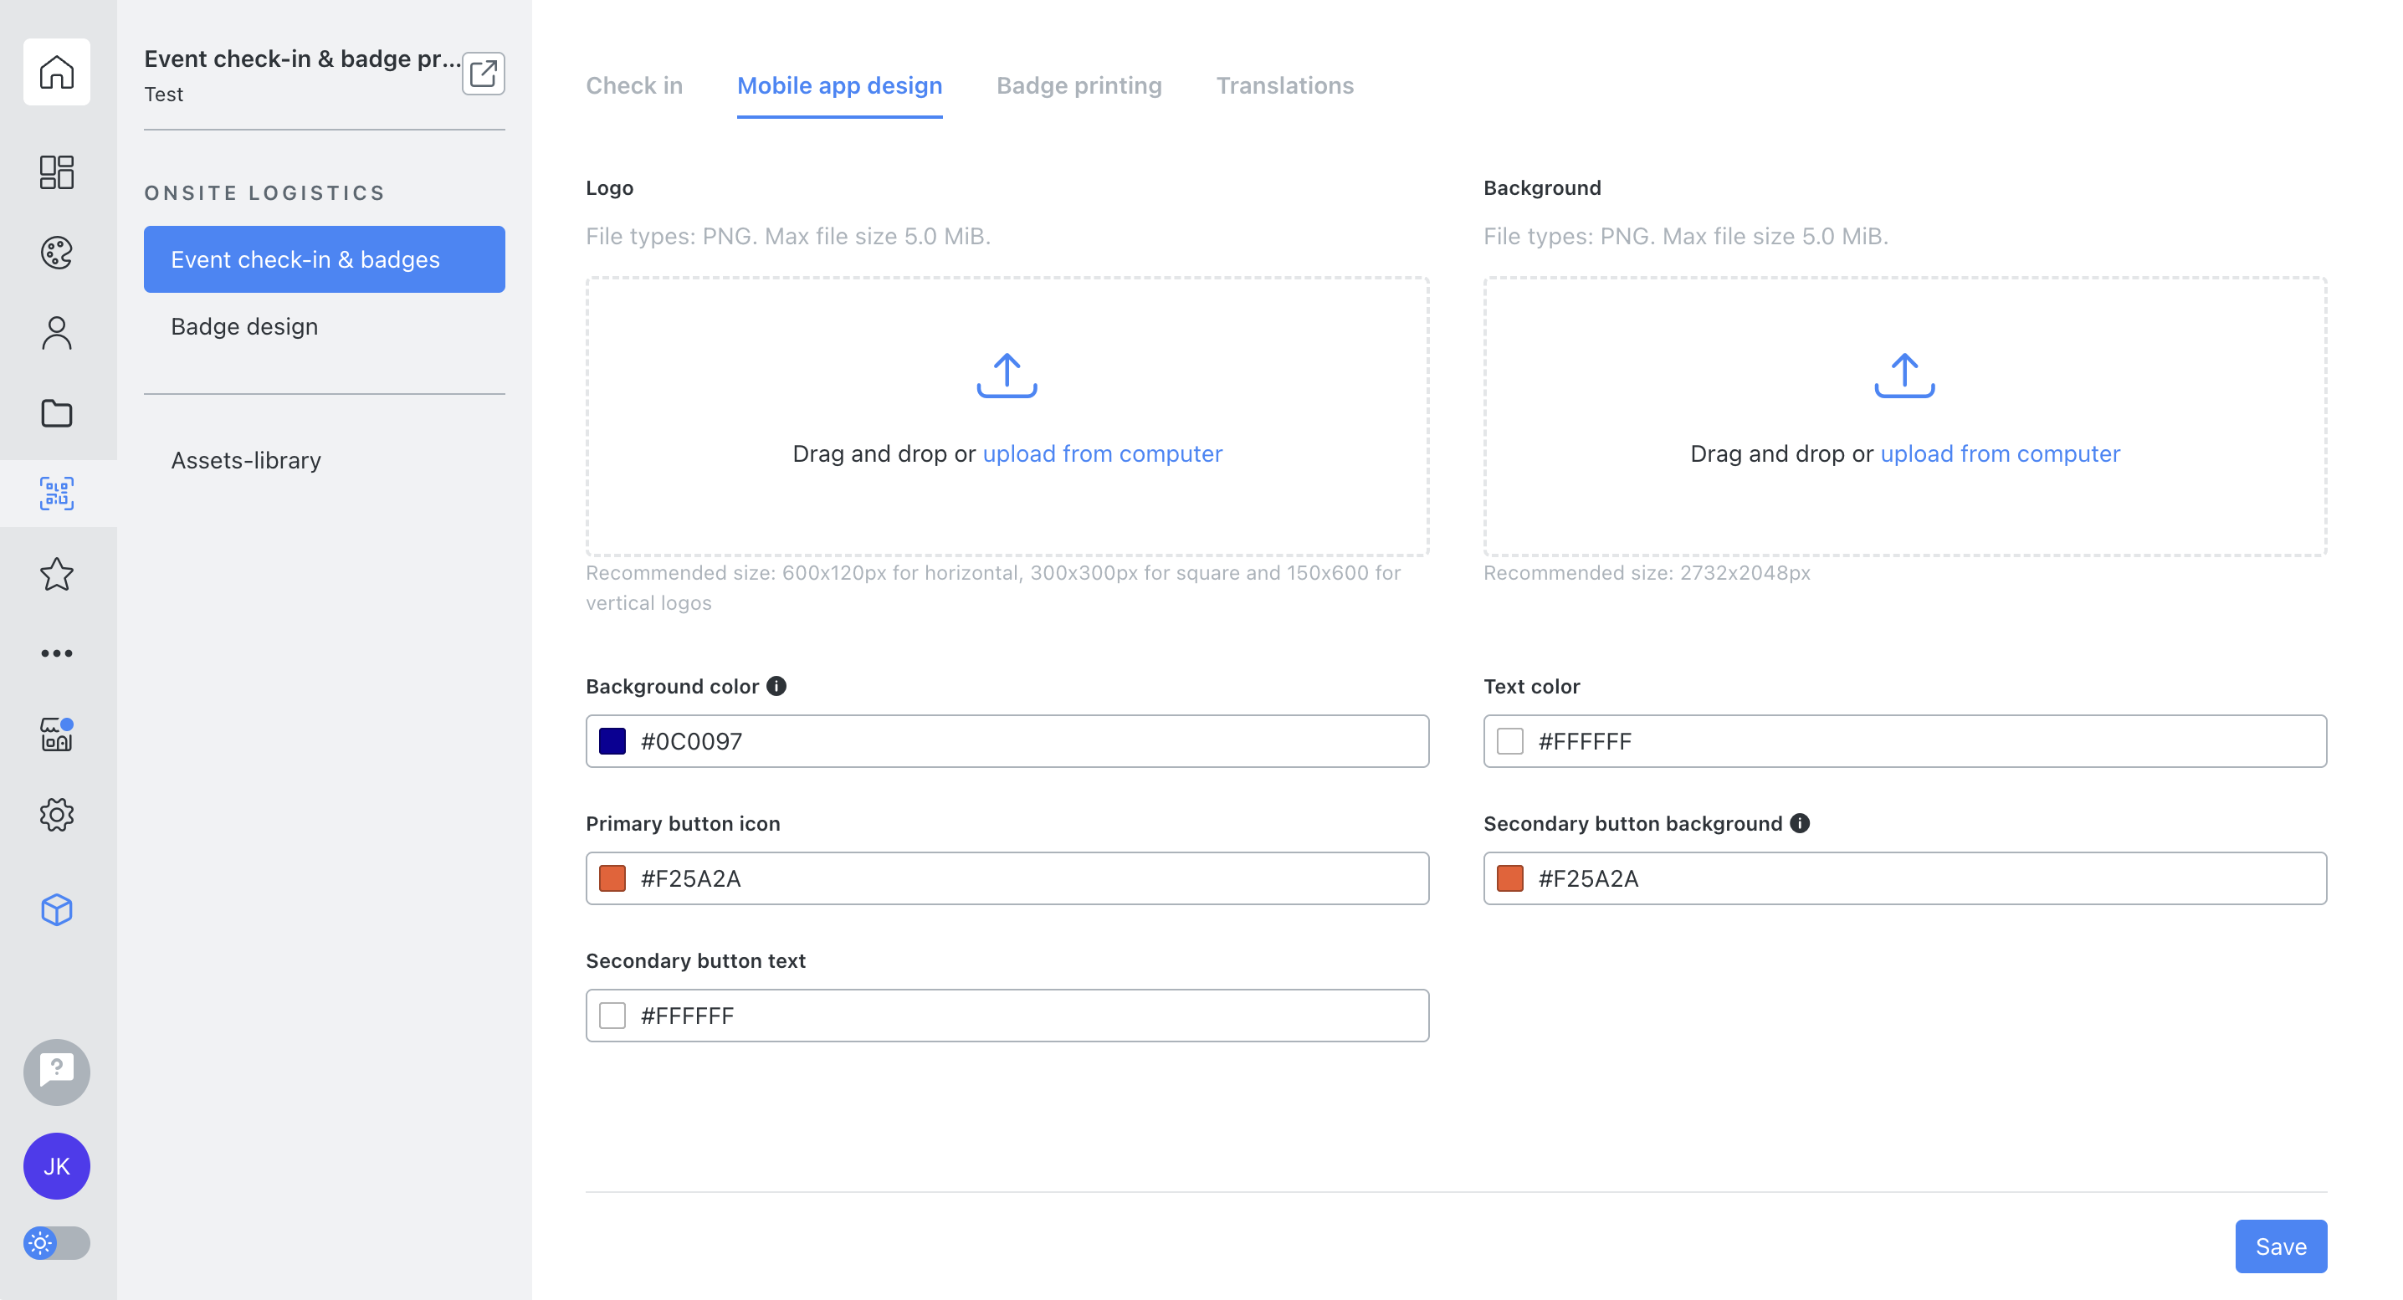Click the marketplace store icon
Viewport: 2403px width, 1300px height.
(57, 734)
